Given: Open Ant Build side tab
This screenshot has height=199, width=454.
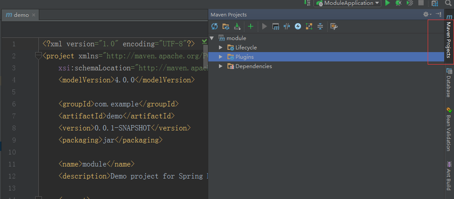Looking at the screenshot, I should click(449, 175).
